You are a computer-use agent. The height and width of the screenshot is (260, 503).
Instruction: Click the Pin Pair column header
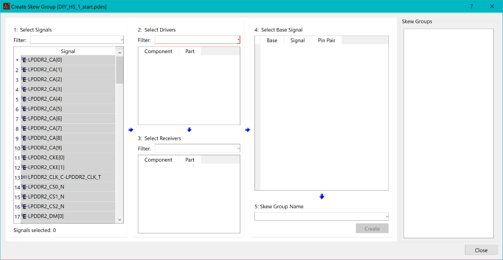(x=326, y=41)
